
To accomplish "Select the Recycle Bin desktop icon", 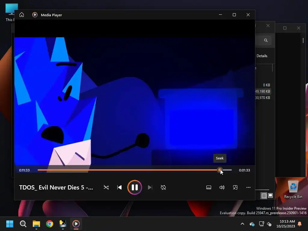I will pos(293,189).
